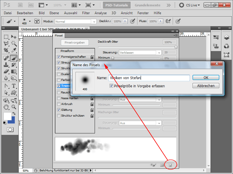Click the Deckkraft-Jitter slider handle

pos(176,47)
